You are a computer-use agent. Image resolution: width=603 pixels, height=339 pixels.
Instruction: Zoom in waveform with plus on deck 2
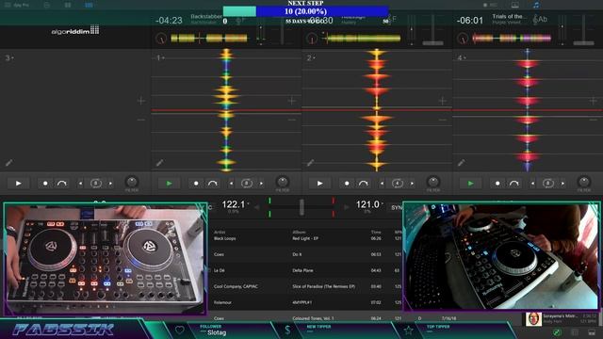[x=442, y=101]
